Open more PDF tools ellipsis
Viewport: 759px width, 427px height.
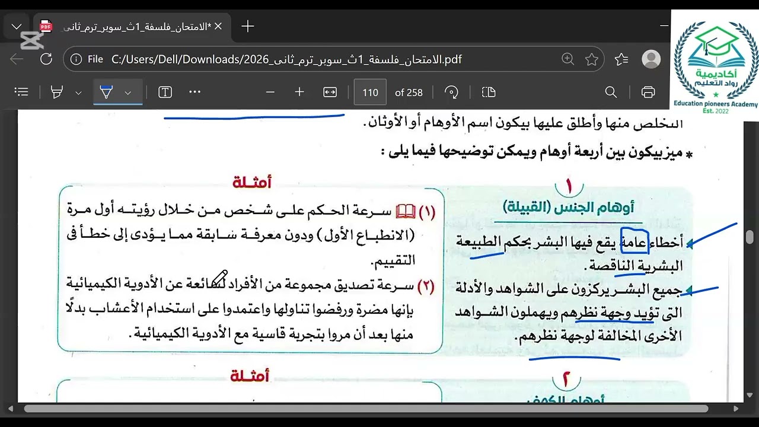[x=194, y=92]
